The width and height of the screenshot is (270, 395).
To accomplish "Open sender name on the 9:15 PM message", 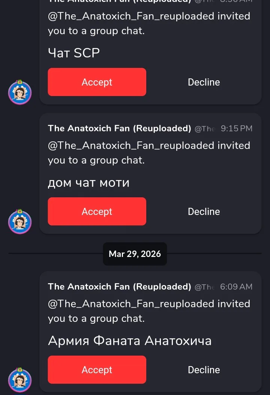I will coord(119,128).
